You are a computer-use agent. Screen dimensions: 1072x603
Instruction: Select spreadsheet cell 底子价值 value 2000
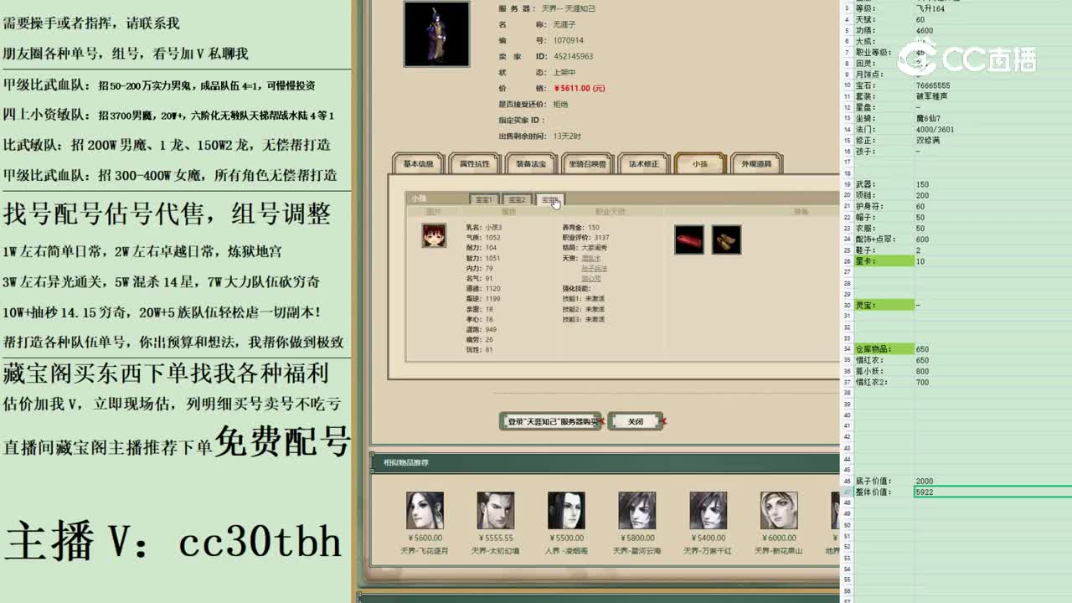[x=992, y=482]
